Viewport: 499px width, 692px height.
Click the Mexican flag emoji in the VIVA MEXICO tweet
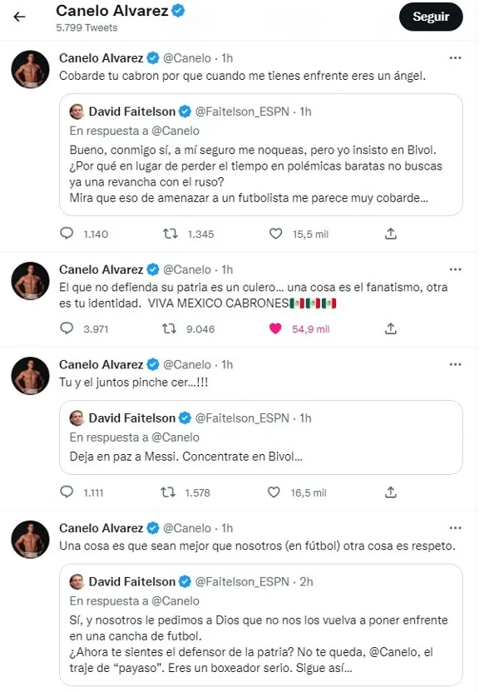pos(310,304)
